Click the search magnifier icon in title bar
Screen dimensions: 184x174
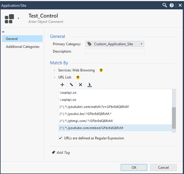coord(165,5)
